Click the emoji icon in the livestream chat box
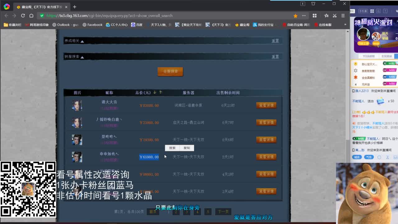 coord(379,157)
